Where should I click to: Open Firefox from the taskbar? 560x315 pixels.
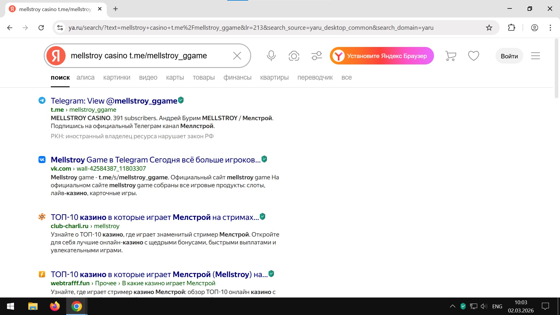click(x=55, y=306)
